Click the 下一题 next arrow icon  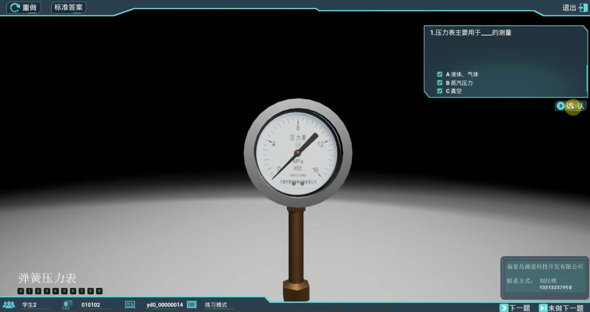click(504, 308)
